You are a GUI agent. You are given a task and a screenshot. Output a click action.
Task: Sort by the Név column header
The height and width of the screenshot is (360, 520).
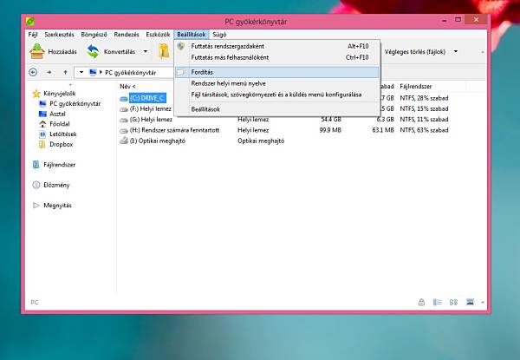click(x=127, y=87)
